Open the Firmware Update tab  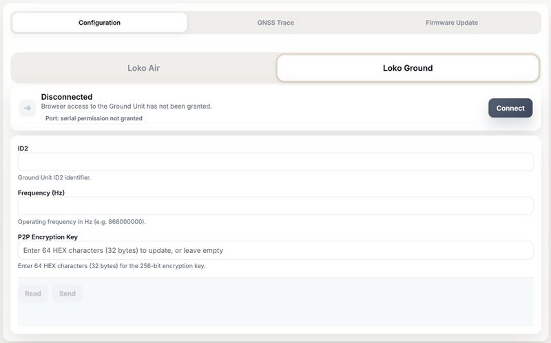pos(452,23)
